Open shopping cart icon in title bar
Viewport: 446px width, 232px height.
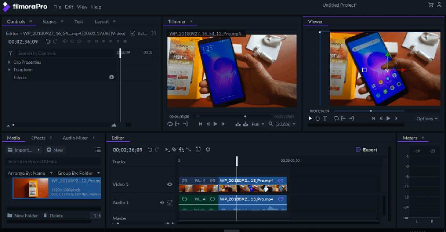[431, 5]
